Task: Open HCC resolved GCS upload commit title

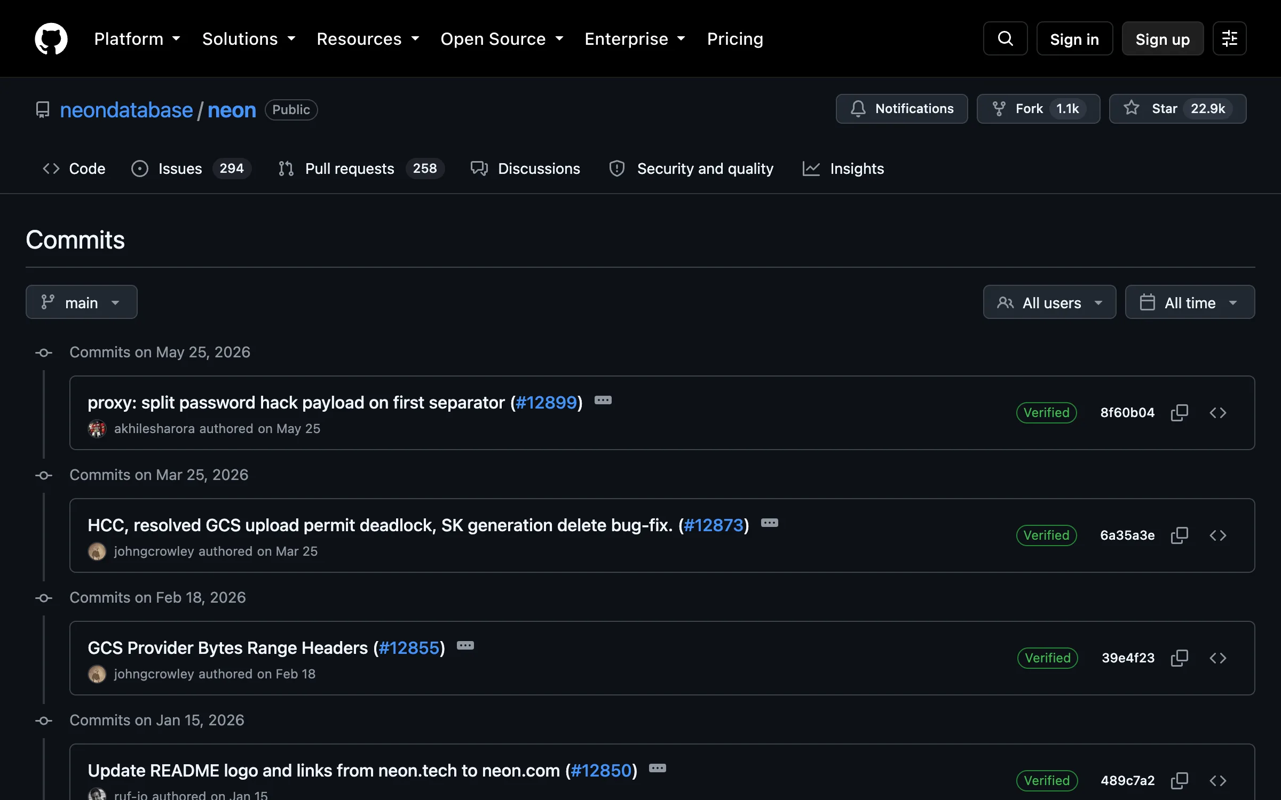Action: [x=380, y=525]
